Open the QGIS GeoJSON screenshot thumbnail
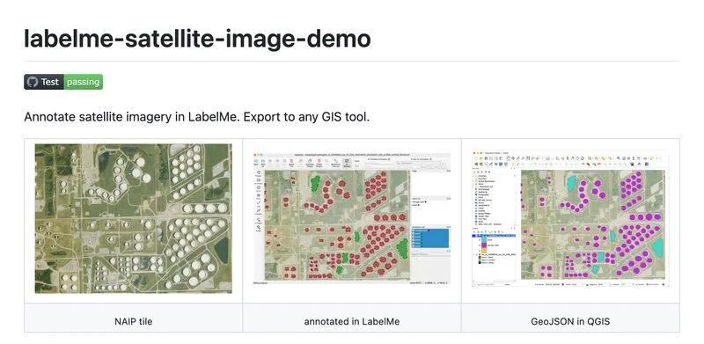 tap(570, 219)
